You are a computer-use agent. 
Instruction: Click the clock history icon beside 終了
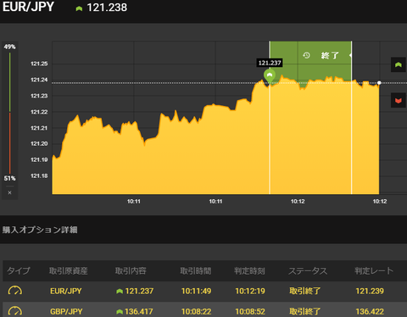306,55
